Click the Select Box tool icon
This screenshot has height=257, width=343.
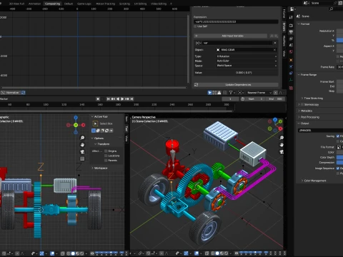point(95,124)
